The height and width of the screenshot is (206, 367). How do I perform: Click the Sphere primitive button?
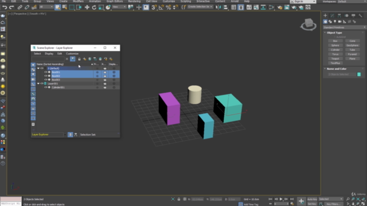(335, 45)
